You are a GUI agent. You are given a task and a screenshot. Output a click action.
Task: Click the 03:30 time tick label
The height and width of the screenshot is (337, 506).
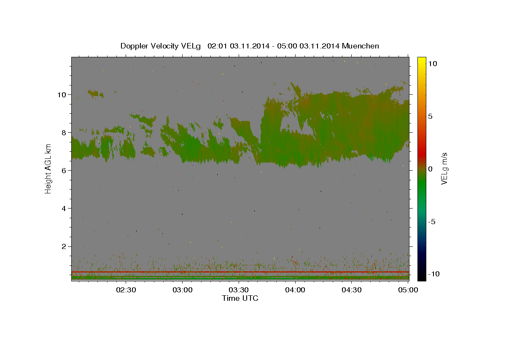click(x=238, y=290)
